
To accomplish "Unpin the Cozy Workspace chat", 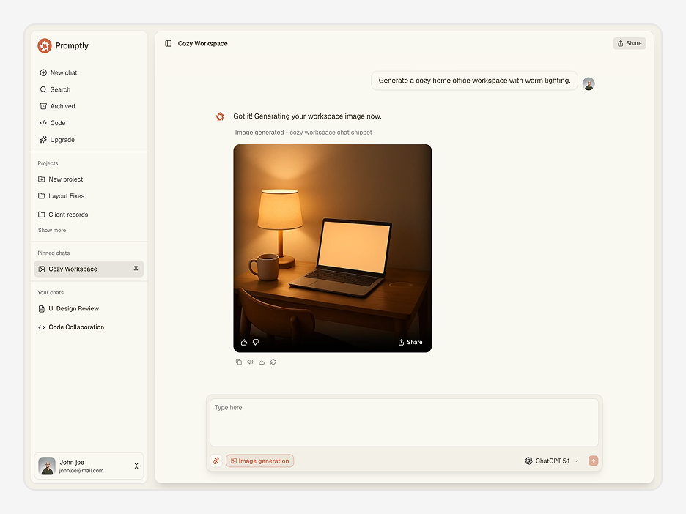I will (x=136, y=269).
